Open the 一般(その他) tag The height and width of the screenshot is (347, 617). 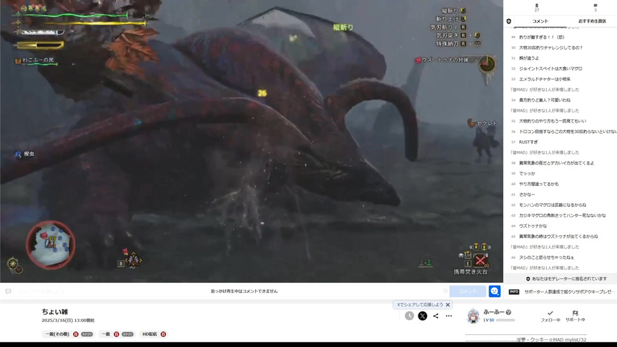pyautogui.click(x=57, y=334)
